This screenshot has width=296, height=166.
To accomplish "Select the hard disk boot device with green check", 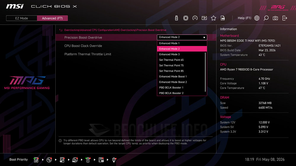I will click(36, 160).
